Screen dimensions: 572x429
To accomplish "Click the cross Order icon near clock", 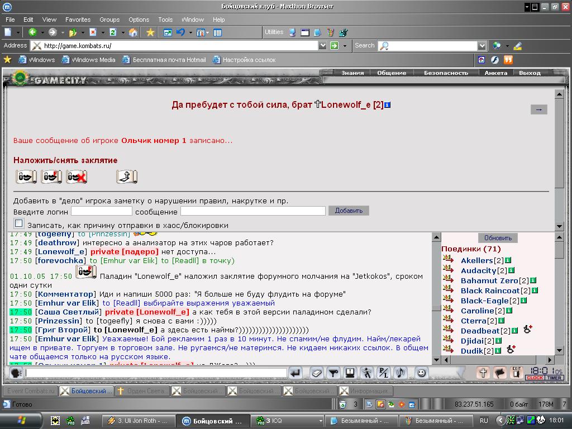I will [483, 373].
